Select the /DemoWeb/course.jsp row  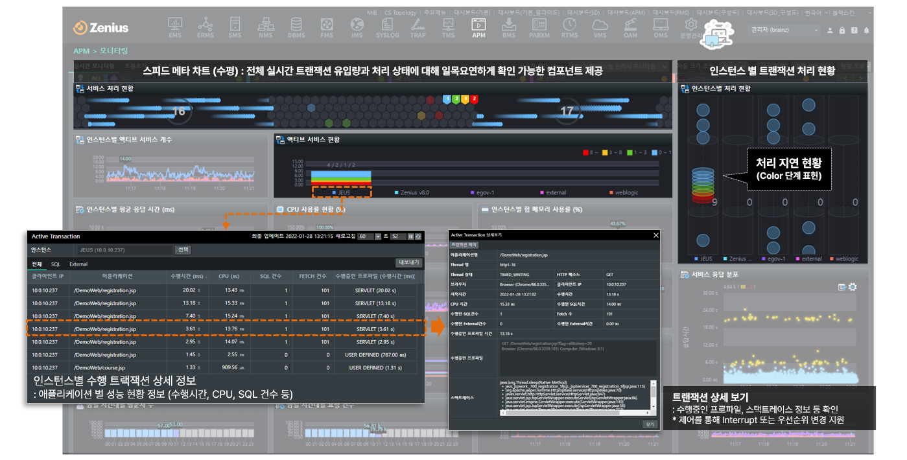tap(226, 367)
